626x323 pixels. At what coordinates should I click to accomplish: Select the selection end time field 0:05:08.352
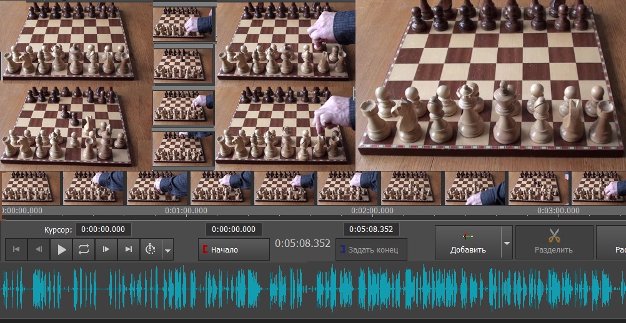(371, 229)
